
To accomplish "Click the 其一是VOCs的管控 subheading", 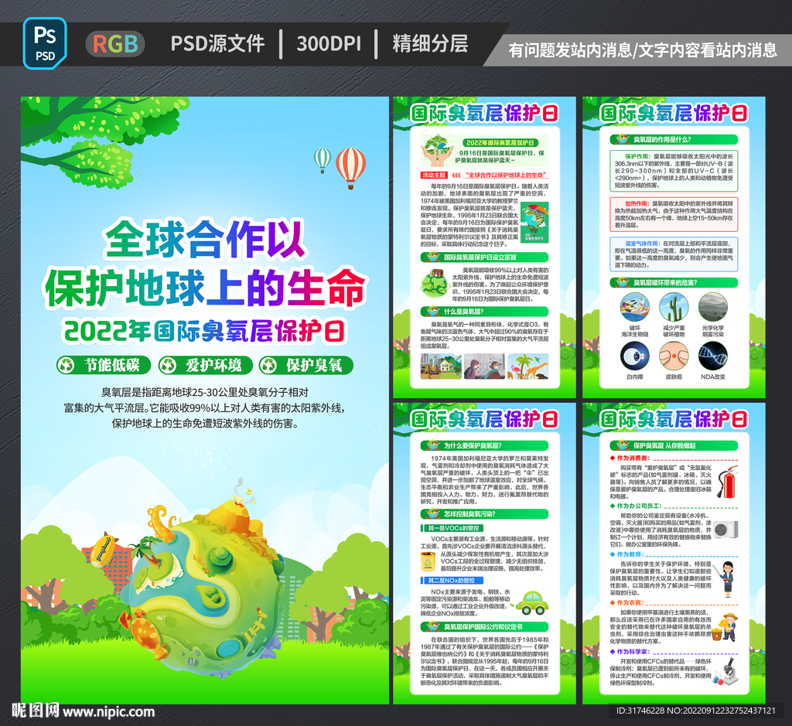I will click(x=452, y=528).
